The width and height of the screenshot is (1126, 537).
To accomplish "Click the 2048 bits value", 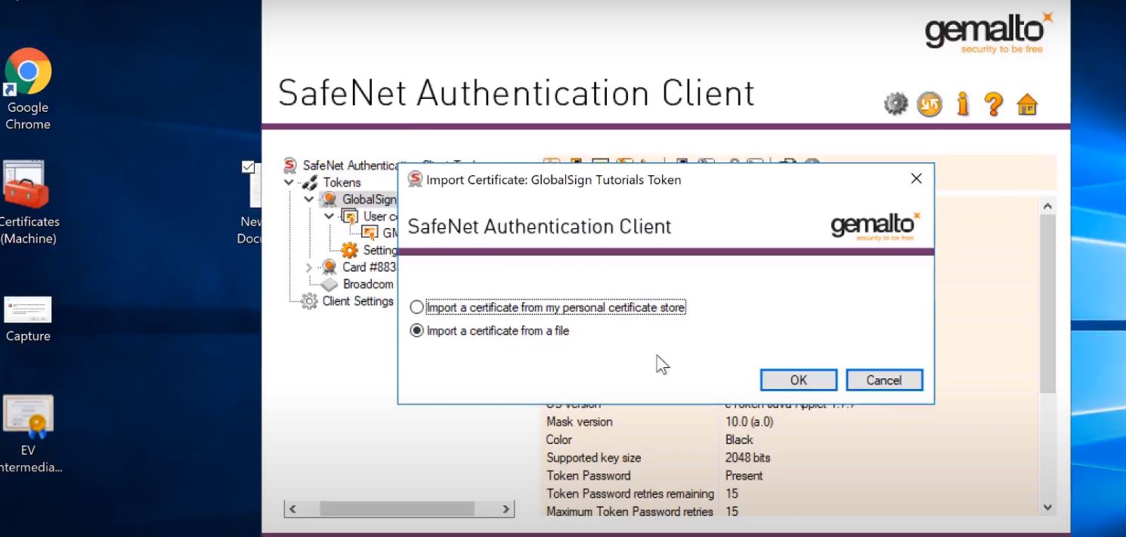I will pos(748,458).
